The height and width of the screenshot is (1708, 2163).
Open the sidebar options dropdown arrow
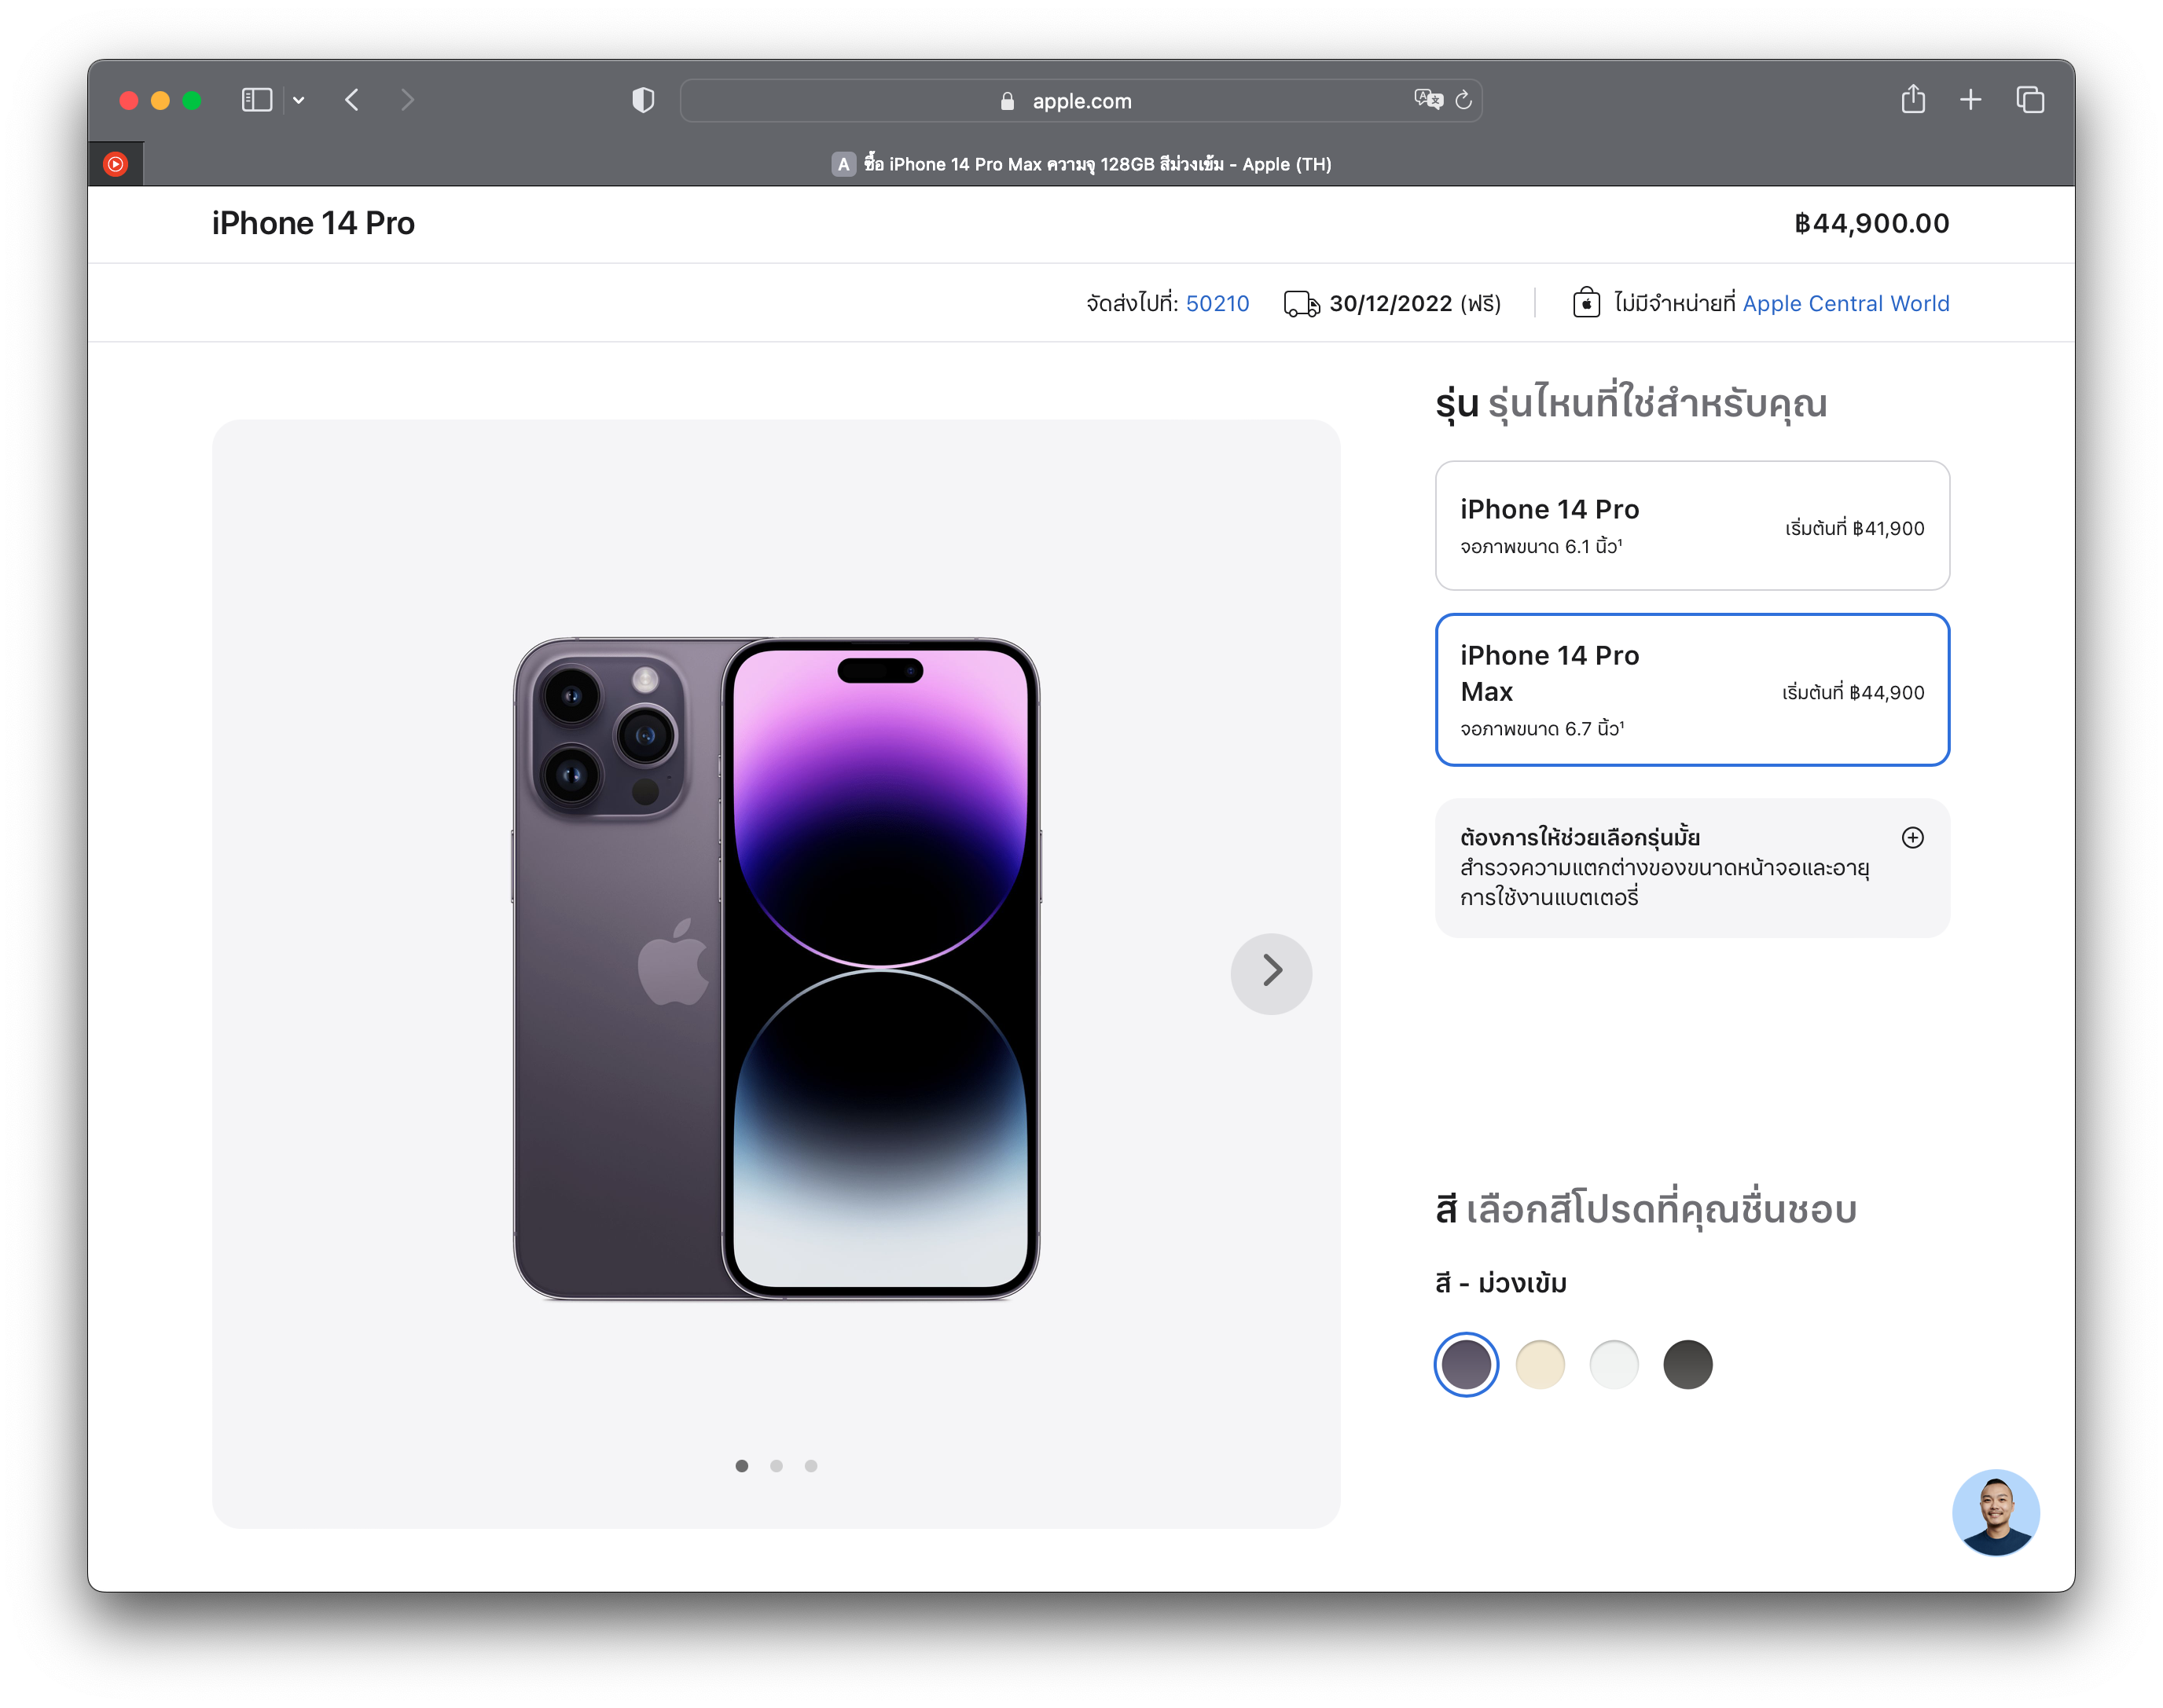pos(298,100)
